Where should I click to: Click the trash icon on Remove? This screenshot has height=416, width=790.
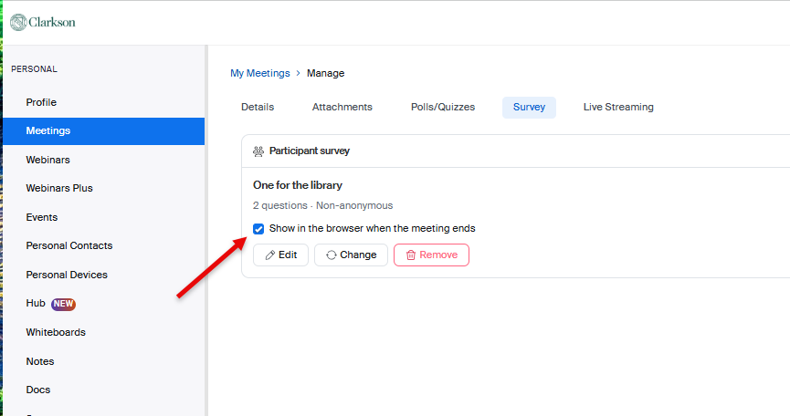pyautogui.click(x=411, y=255)
